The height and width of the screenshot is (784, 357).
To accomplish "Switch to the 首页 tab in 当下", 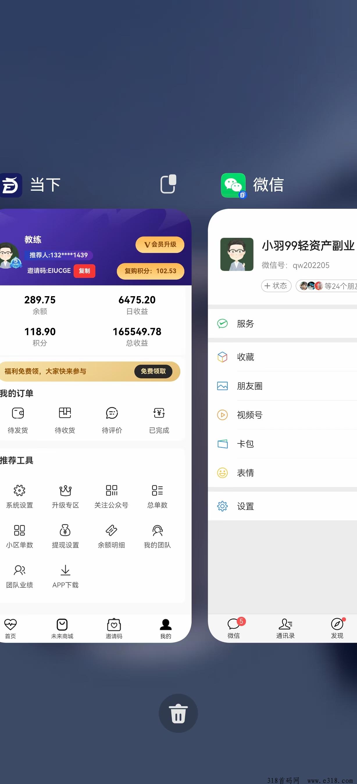I will pos(10,628).
